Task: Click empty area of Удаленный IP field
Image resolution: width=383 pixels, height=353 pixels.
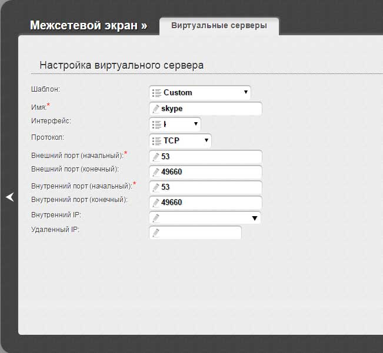Action: tap(200, 233)
